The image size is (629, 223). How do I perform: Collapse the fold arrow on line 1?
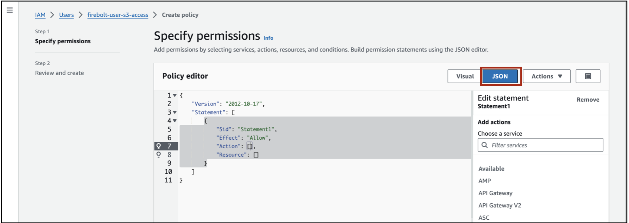point(175,96)
